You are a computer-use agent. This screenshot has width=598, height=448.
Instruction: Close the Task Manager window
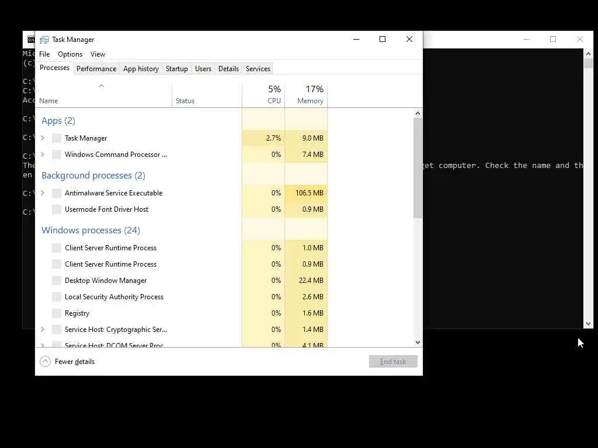point(409,39)
